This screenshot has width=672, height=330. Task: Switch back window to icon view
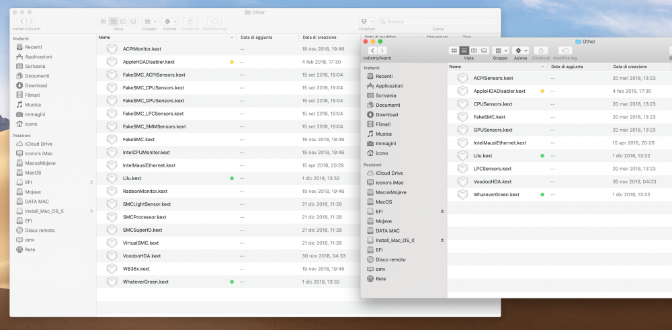[103, 22]
